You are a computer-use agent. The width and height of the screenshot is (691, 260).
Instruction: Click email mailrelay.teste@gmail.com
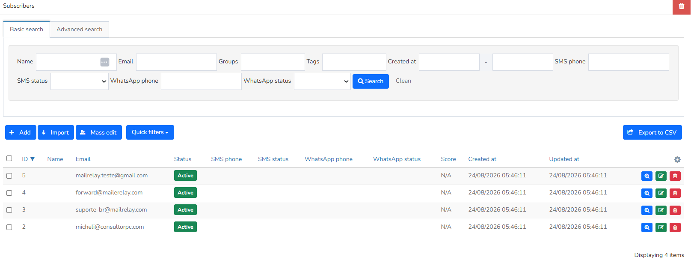112,176
